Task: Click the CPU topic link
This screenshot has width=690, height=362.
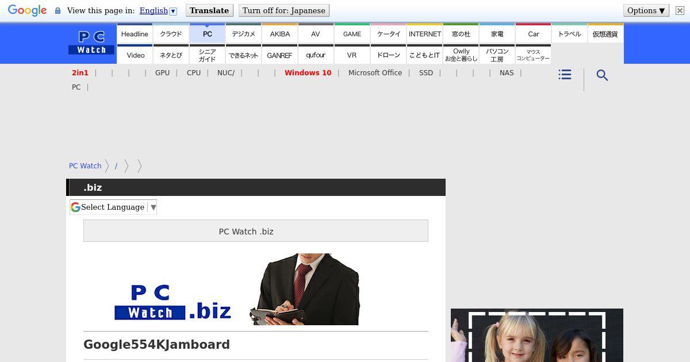Action: (194, 73)
